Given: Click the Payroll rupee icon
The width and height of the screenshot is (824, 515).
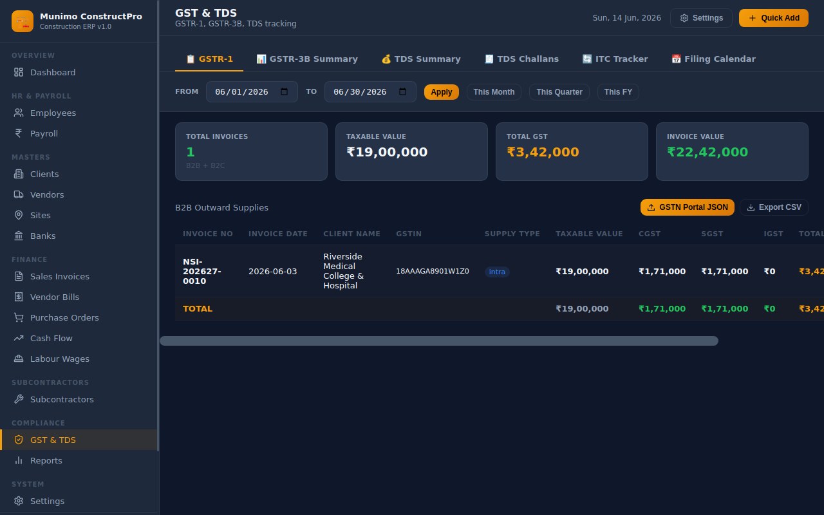Looking at the screenshot, I should click(x=19, y=133).
